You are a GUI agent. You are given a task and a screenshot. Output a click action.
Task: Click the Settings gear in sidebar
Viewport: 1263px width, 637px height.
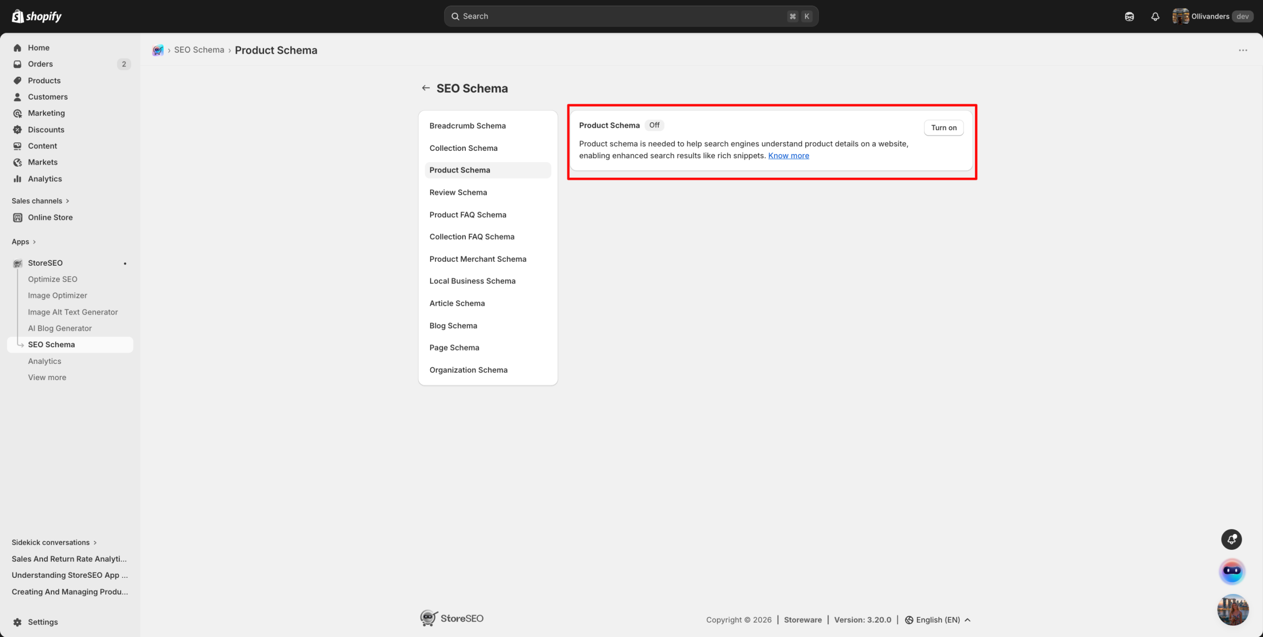(18, 622)
